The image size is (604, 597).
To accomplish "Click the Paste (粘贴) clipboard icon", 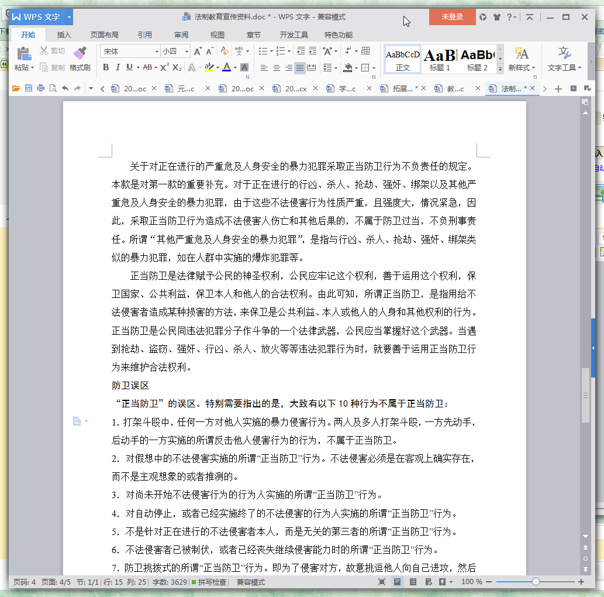I will pyautogui.click(x=24, y=53).
